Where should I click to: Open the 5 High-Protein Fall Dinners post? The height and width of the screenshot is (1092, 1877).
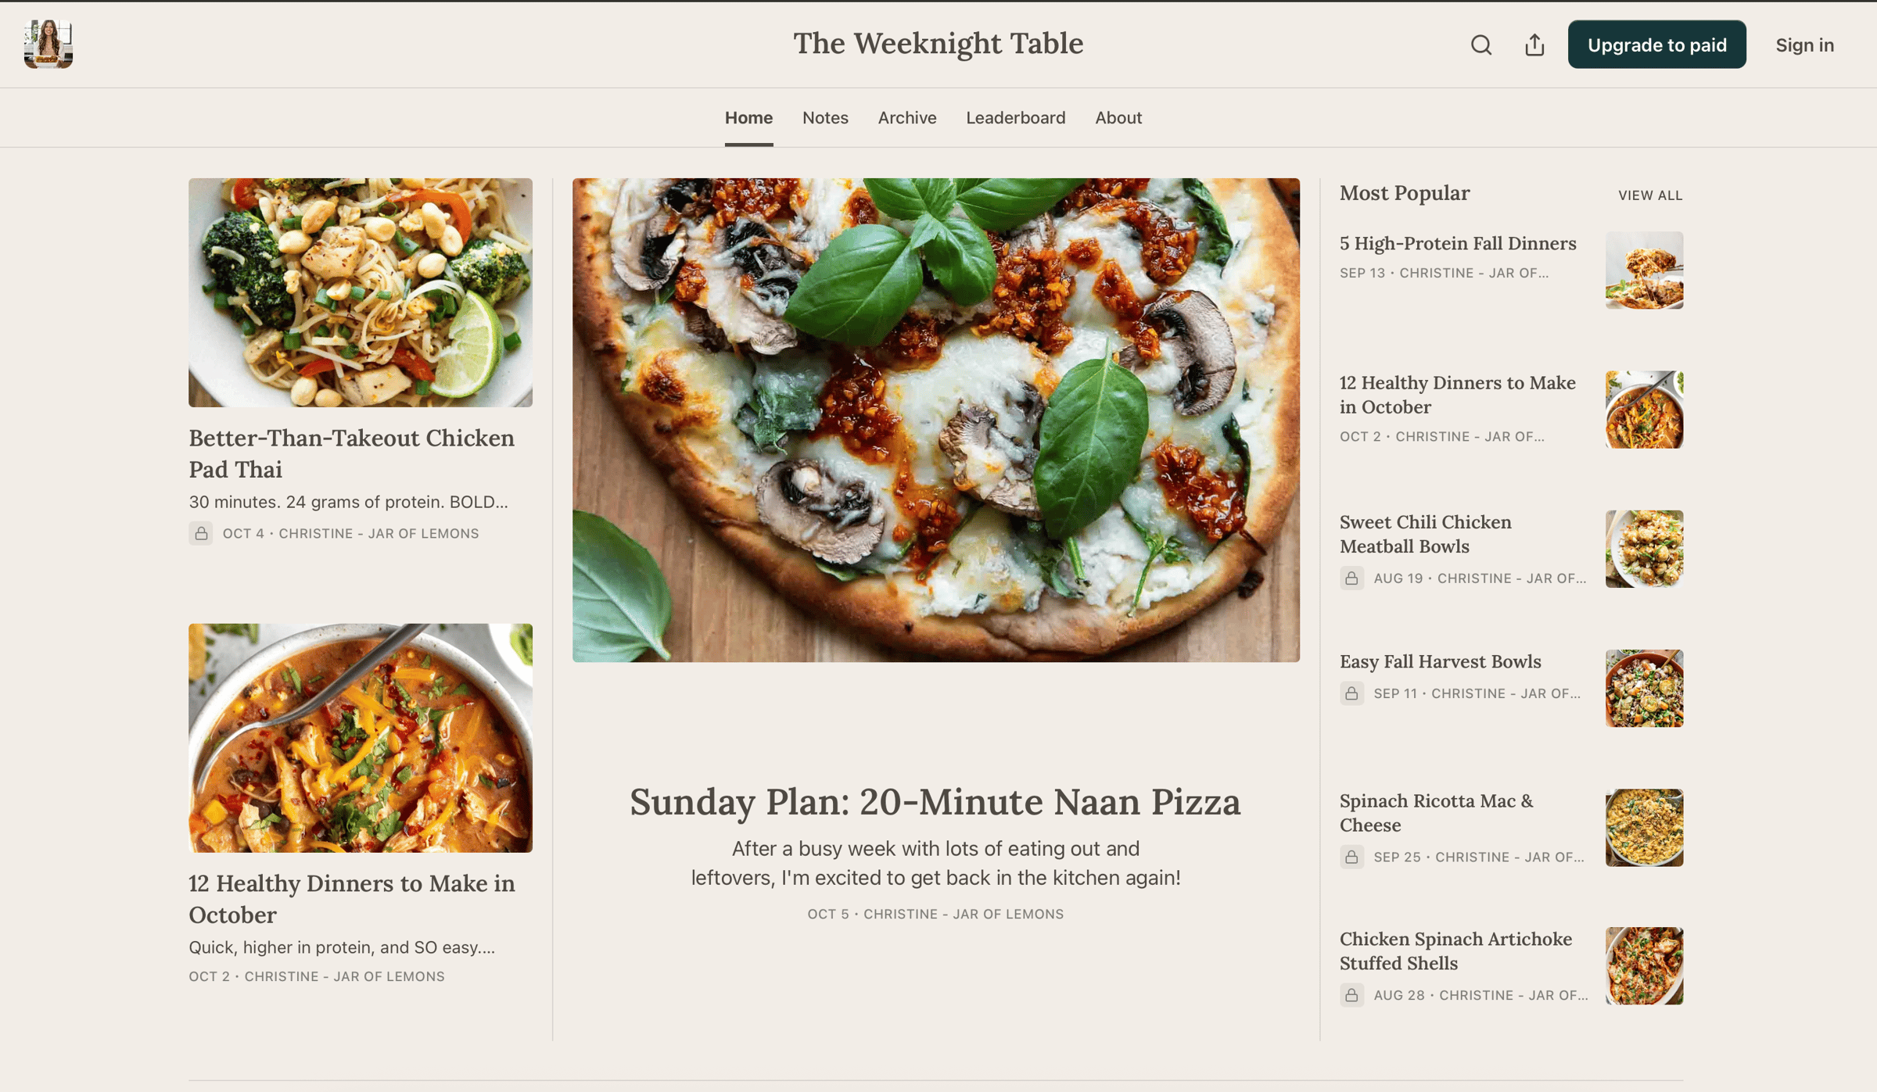point(1458,243)
